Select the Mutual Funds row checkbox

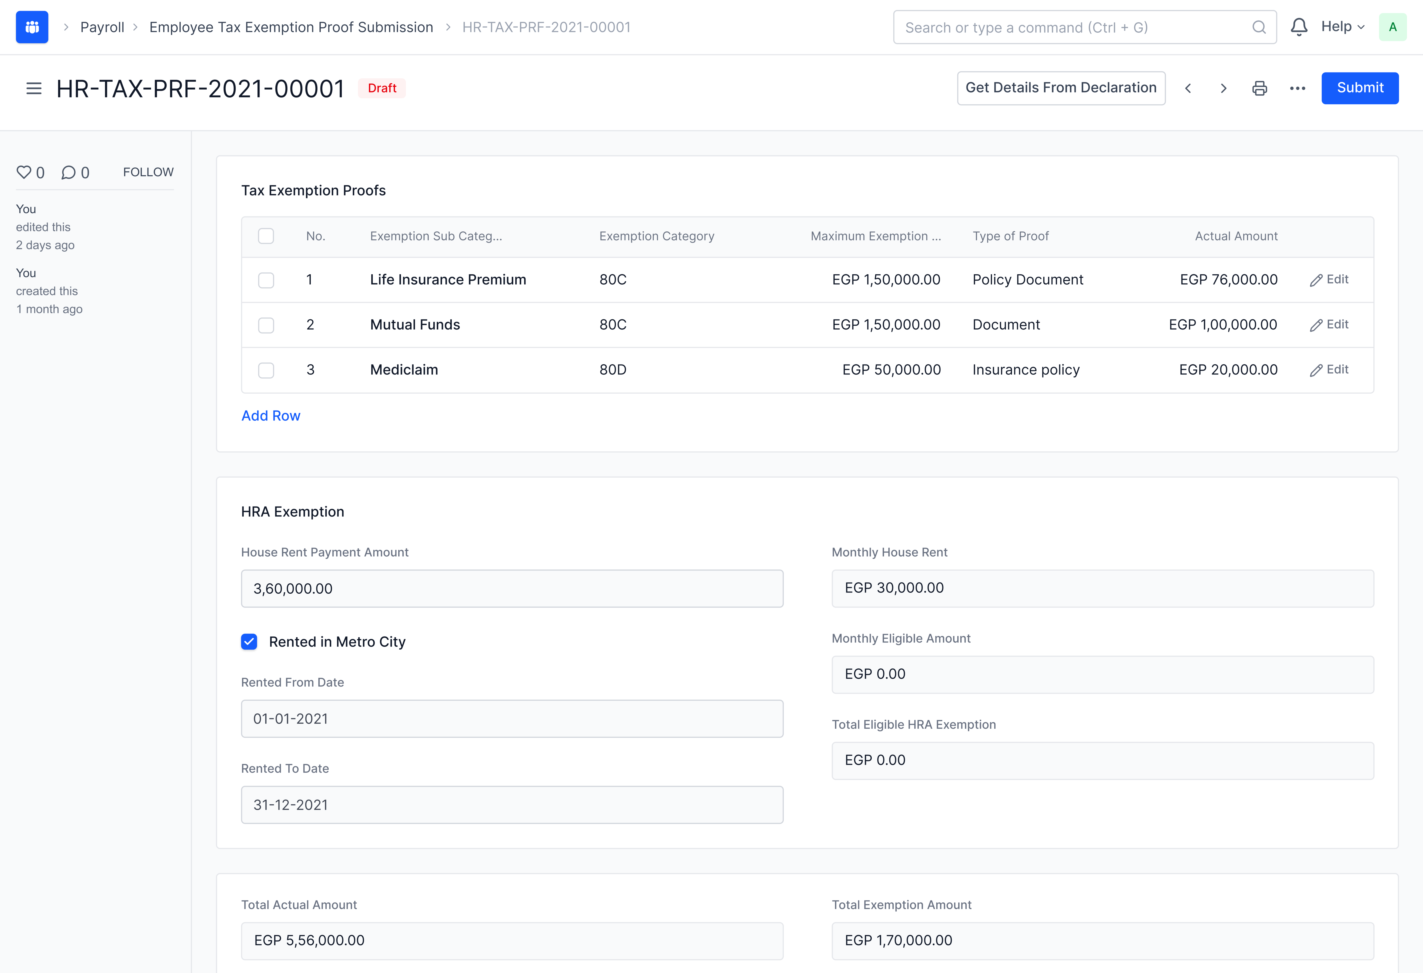click(266, 325)
